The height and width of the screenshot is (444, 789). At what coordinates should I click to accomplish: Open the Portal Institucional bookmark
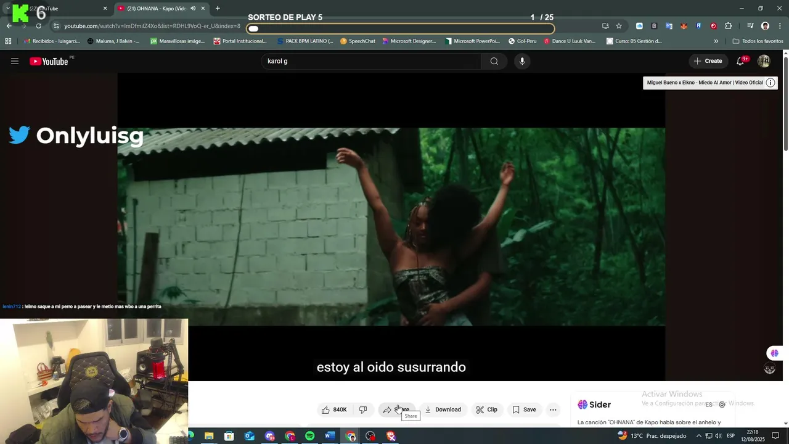point(240,41)
